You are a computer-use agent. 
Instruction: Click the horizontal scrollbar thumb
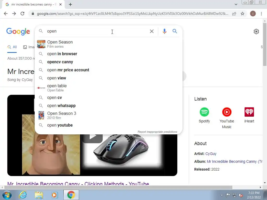118,187
